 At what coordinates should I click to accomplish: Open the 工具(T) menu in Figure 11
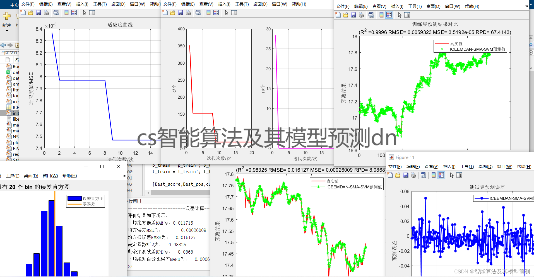(x=466, y=166)
